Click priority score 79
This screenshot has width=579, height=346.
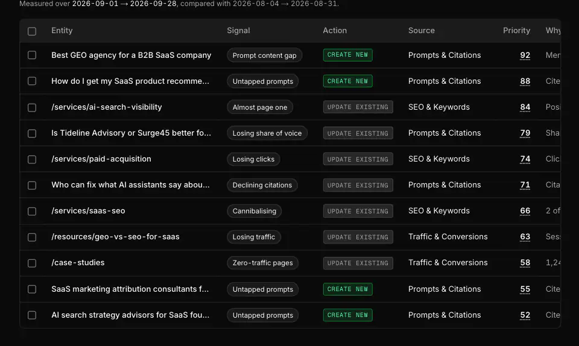click(x=525, y=133)
